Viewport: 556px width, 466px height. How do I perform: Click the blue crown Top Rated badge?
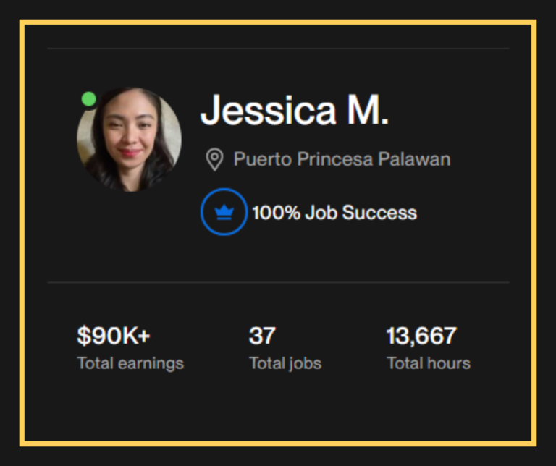click(x=224, y=212)
